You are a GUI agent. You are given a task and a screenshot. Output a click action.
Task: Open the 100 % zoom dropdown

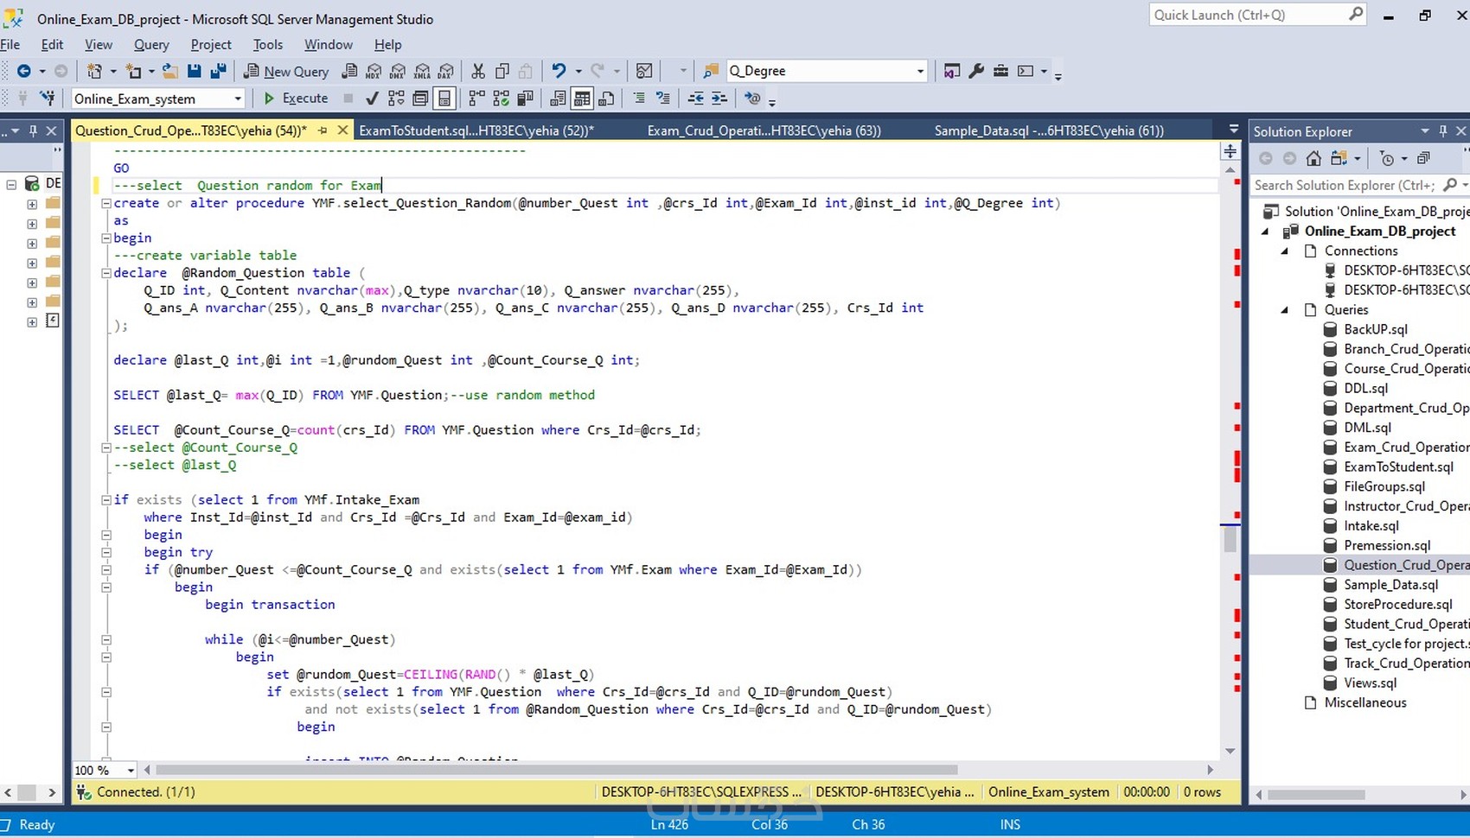click(131, 770)
